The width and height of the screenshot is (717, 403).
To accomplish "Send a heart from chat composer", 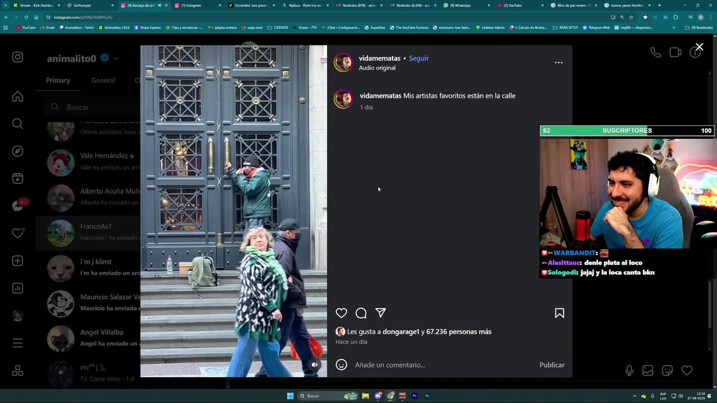I will tap(687, 371).
